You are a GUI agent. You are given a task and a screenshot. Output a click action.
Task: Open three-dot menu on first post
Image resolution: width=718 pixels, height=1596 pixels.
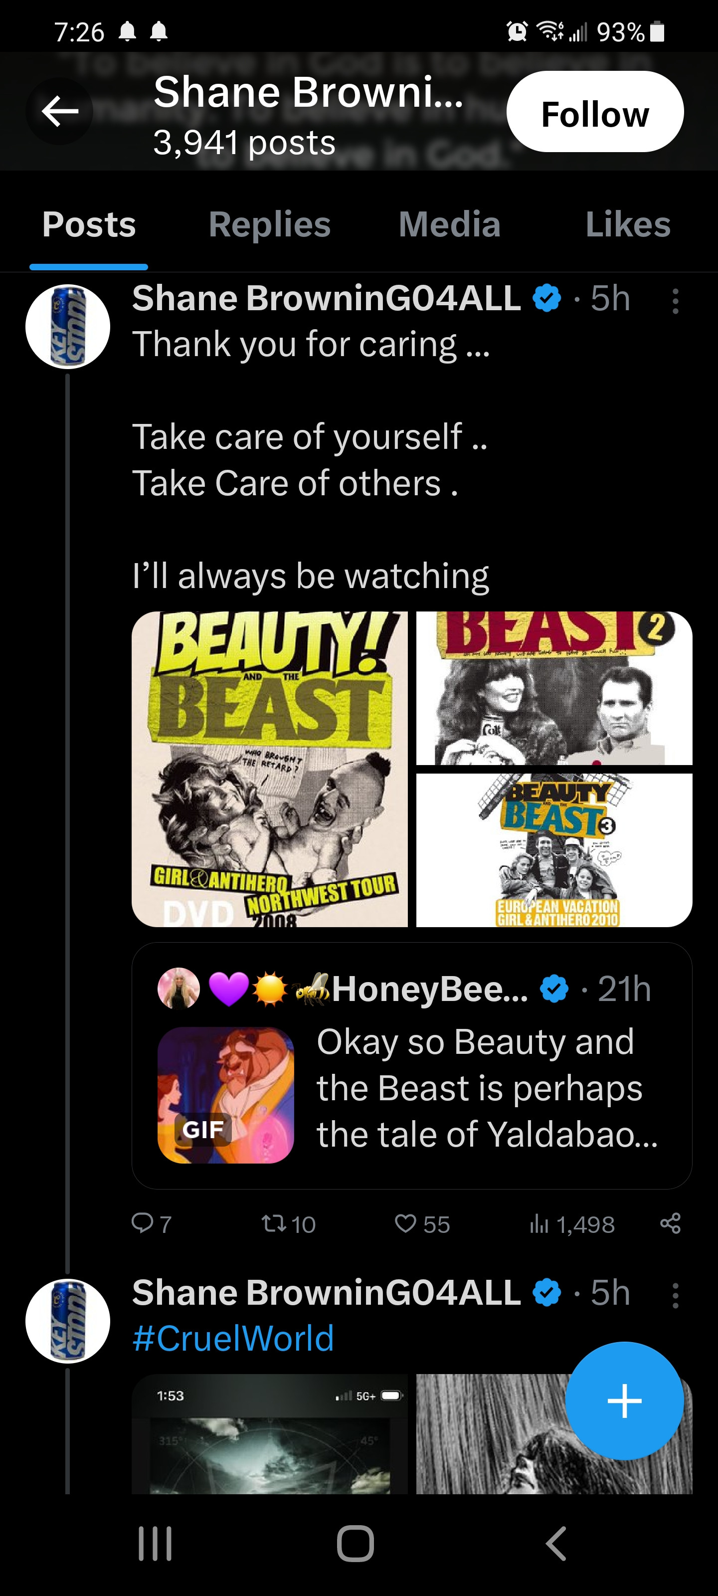coord(675,302)
